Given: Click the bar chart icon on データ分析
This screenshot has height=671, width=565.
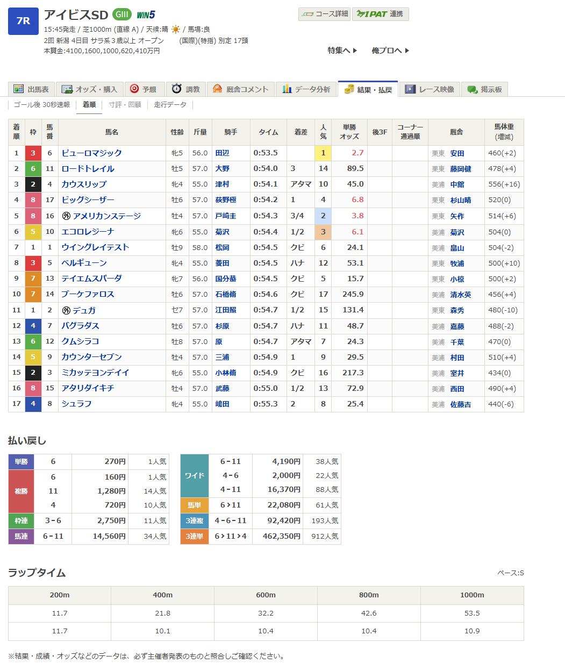Looking at the screenshot, I should point(287,89).
